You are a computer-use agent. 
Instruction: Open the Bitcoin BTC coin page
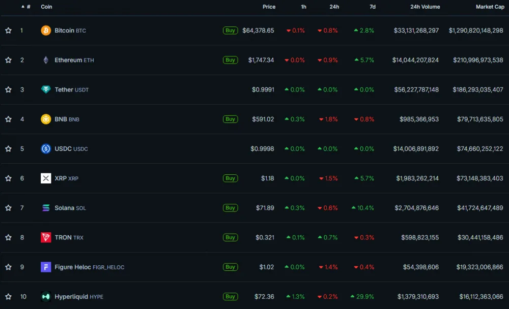(70, 30)
